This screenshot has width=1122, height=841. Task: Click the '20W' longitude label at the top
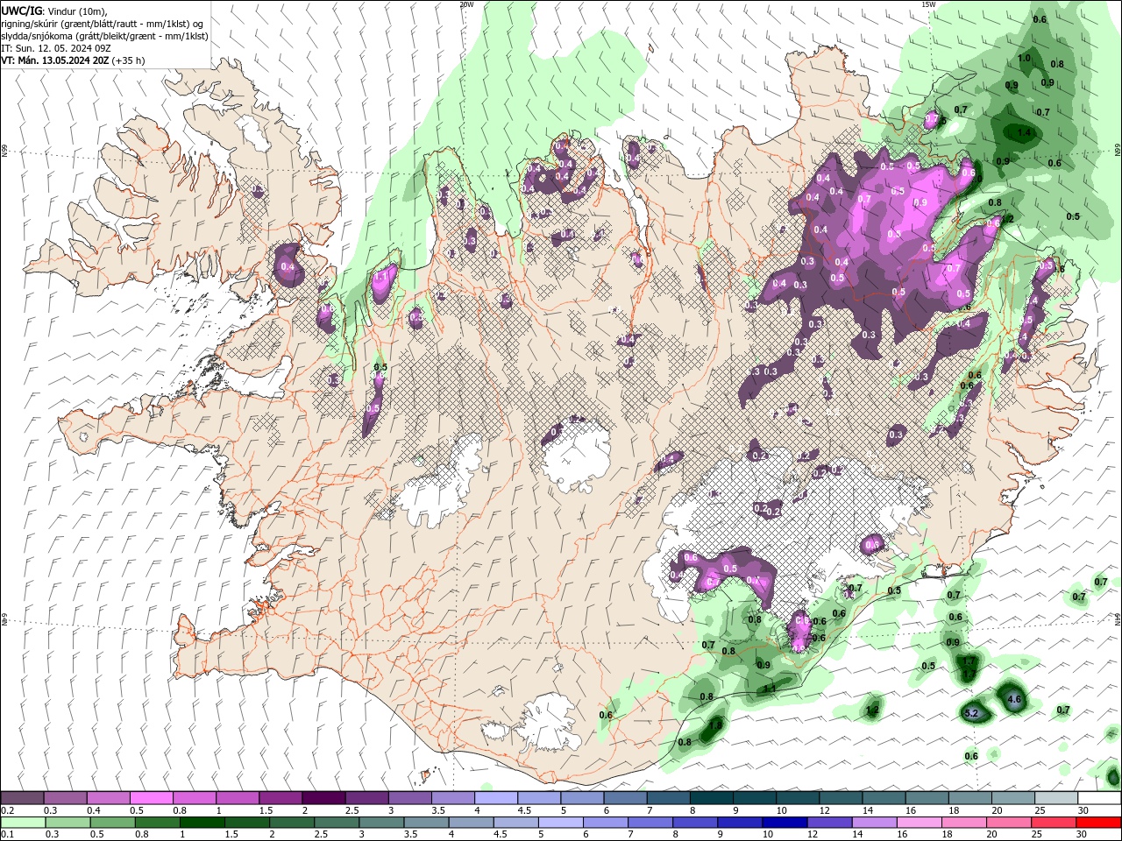tap(466, 4)
